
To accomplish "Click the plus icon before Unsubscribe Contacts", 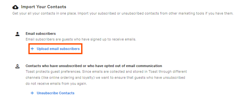I will 32,93.
